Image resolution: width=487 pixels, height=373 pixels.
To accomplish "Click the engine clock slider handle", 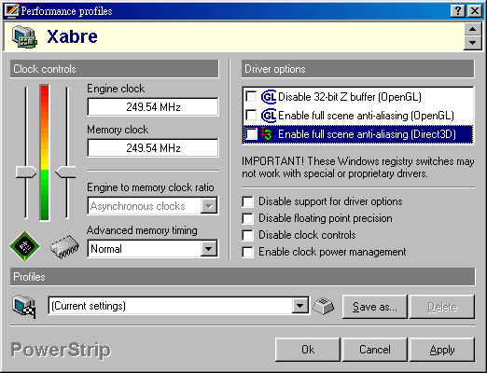I will (26, 173).
